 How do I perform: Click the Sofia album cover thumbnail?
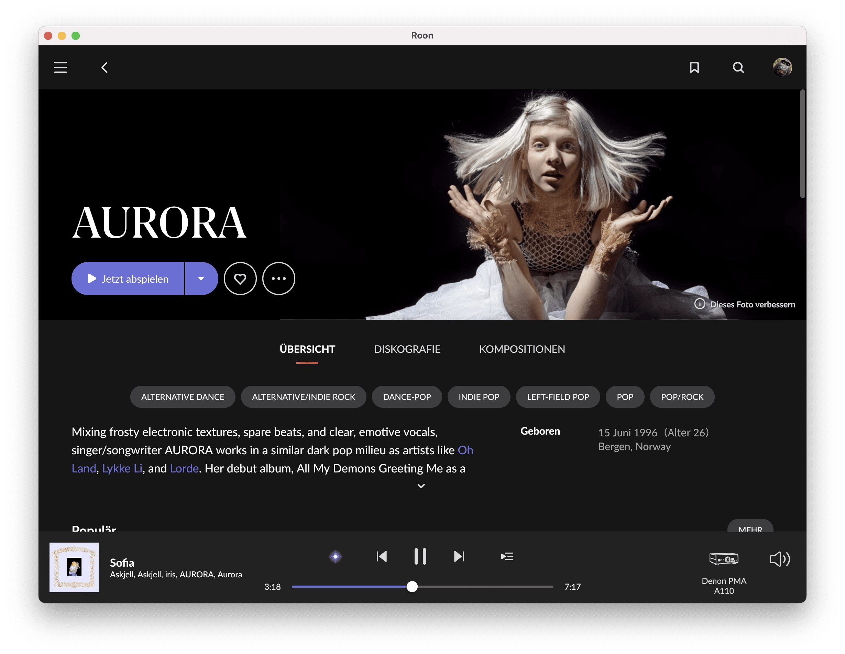pyautogui.click(x=74, y=567)
